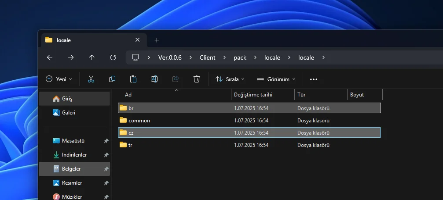Click the tr row's Dosya klasörü type
This screenshot has width=443, height=200.
(x=313, y=145)
